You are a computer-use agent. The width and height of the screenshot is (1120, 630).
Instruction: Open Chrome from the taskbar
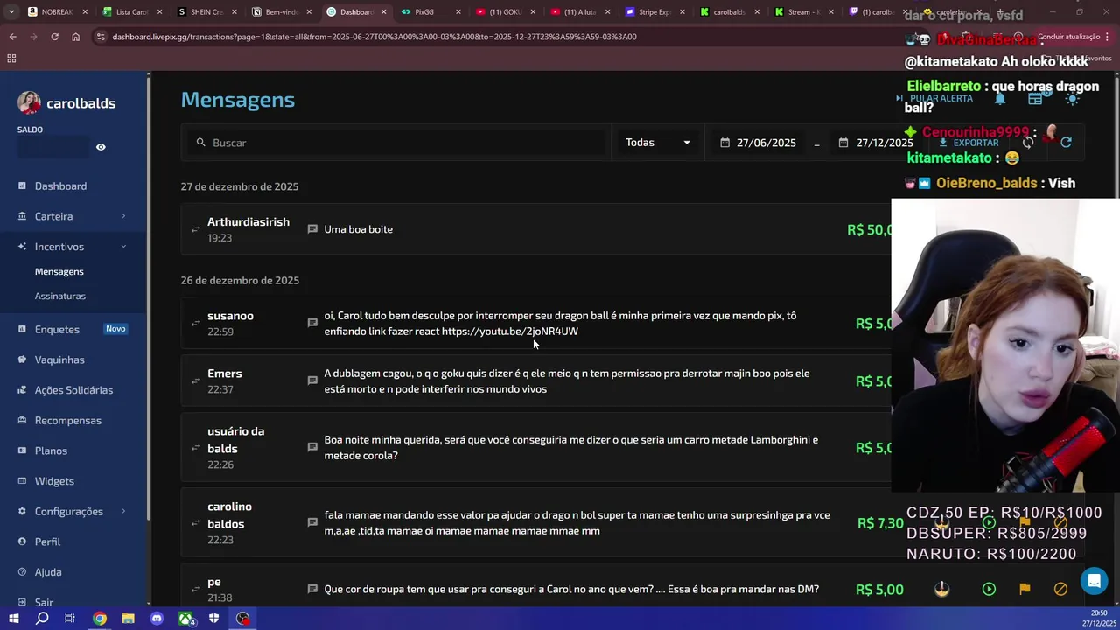coord(100,619)
